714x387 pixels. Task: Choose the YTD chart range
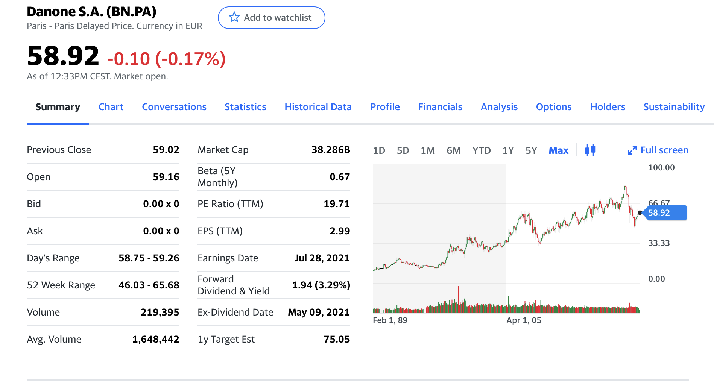coord(482,150)
